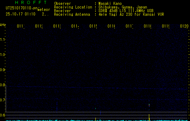Image resolution: width=190 pixels, height=121 pixels.
Task: Click the 0.8 frequency axis label
Action: click(3, 85)
